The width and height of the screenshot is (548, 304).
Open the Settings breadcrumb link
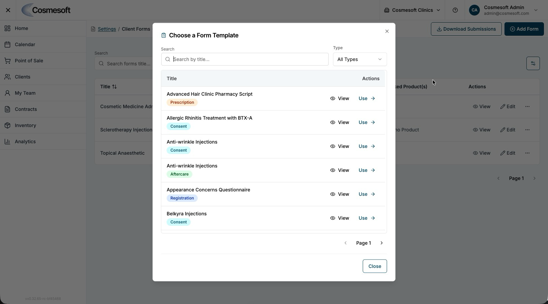107,29
